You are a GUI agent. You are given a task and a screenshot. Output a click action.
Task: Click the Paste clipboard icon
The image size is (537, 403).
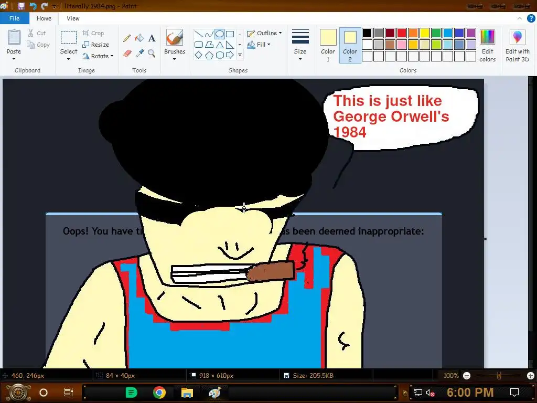(x=14, y=37)
